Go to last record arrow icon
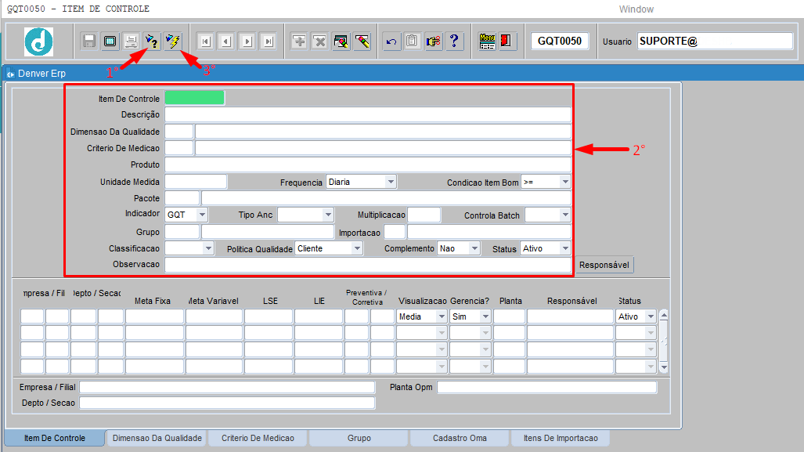The width and height of the screenshot is (804, 452). click(x=269, y=41)
